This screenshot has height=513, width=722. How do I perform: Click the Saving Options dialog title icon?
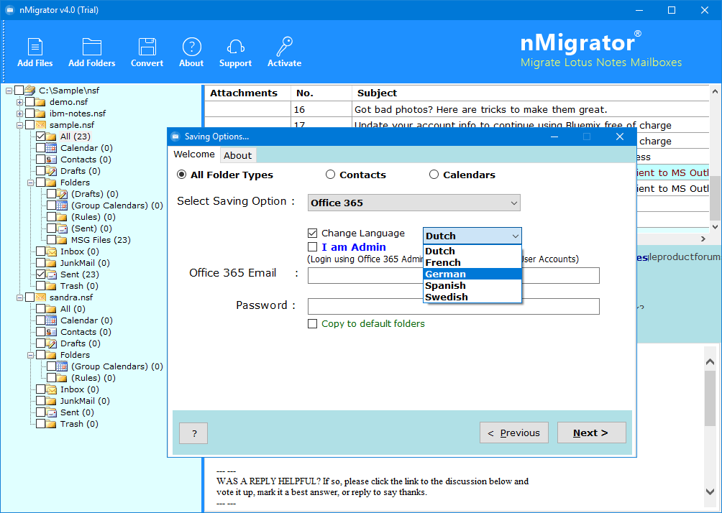click(x=175, y=137)
